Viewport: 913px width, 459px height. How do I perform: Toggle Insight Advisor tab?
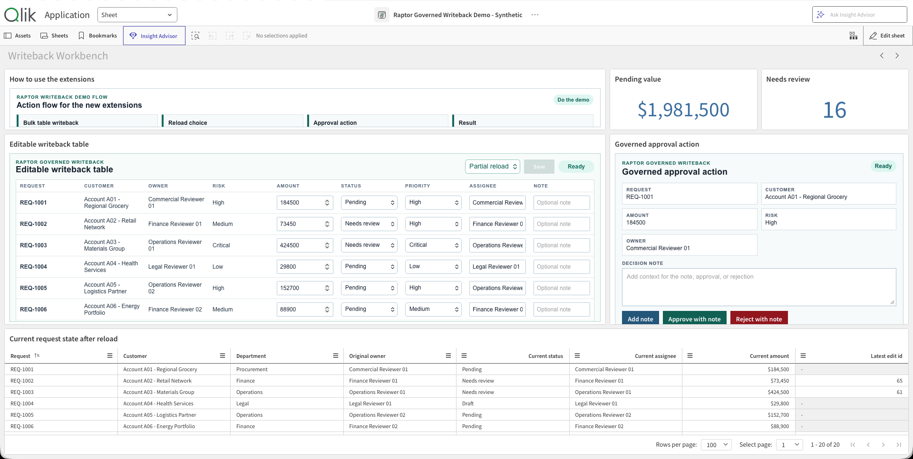point(154,36)
